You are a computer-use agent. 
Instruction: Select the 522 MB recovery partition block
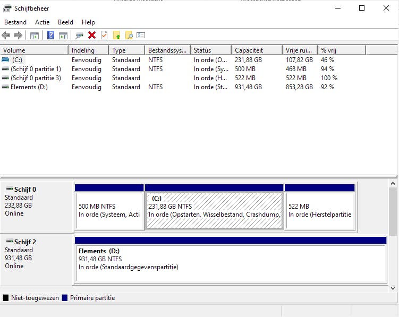coord(320,211)
